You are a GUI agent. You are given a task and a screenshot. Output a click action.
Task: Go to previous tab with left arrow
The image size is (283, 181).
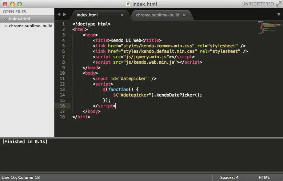point(59,15)
